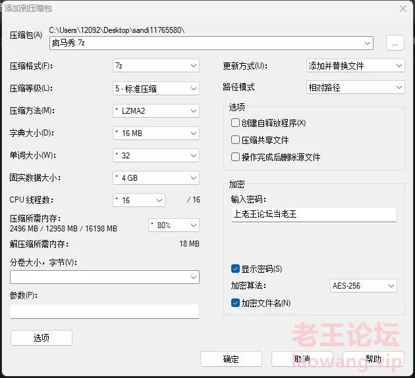
Task: Click the 确定 OK button
Action: coord(231,359)
